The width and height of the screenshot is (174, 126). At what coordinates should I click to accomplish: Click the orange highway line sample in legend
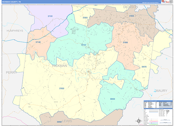coord(154,120)
